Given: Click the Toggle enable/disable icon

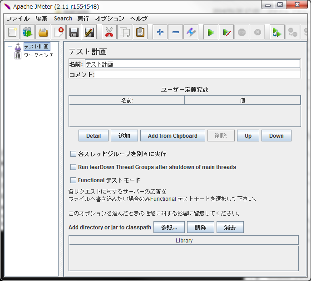Looking at the screenshot, I should coord(191,32).
